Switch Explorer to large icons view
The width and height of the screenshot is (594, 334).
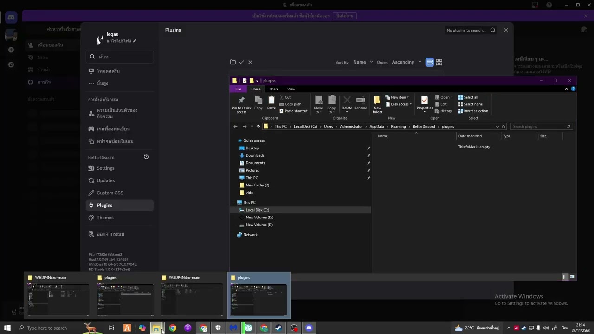(x=572, y=277)
